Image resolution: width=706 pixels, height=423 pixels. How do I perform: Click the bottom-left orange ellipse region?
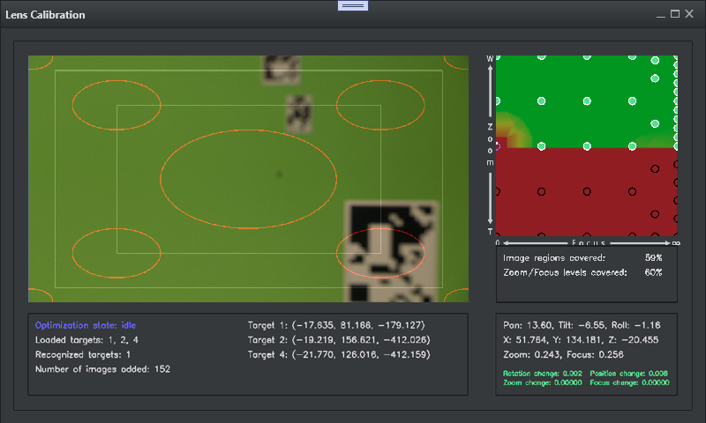click(116, 253)
